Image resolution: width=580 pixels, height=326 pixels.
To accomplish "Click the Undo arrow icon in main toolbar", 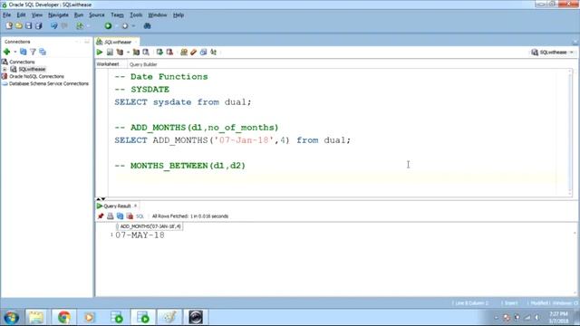I will coord(54,26).
